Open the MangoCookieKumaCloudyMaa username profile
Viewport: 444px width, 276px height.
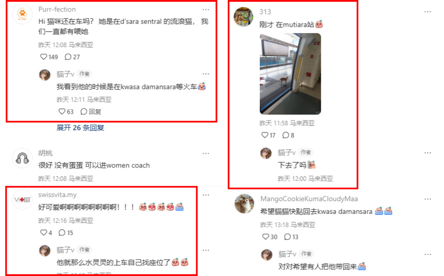pyautogui.click(x=309, y=199)
